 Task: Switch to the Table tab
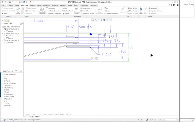[17, 5]
